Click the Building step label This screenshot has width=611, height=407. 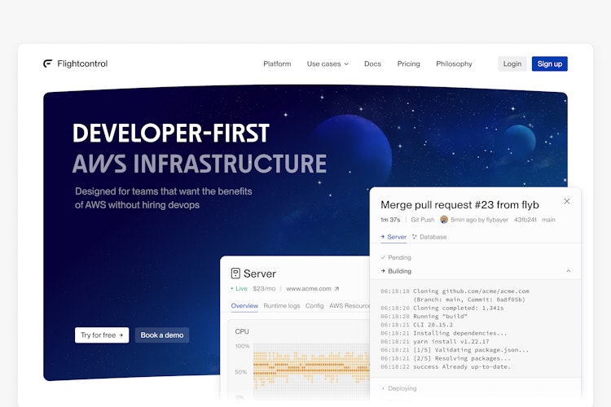(399, 271)
